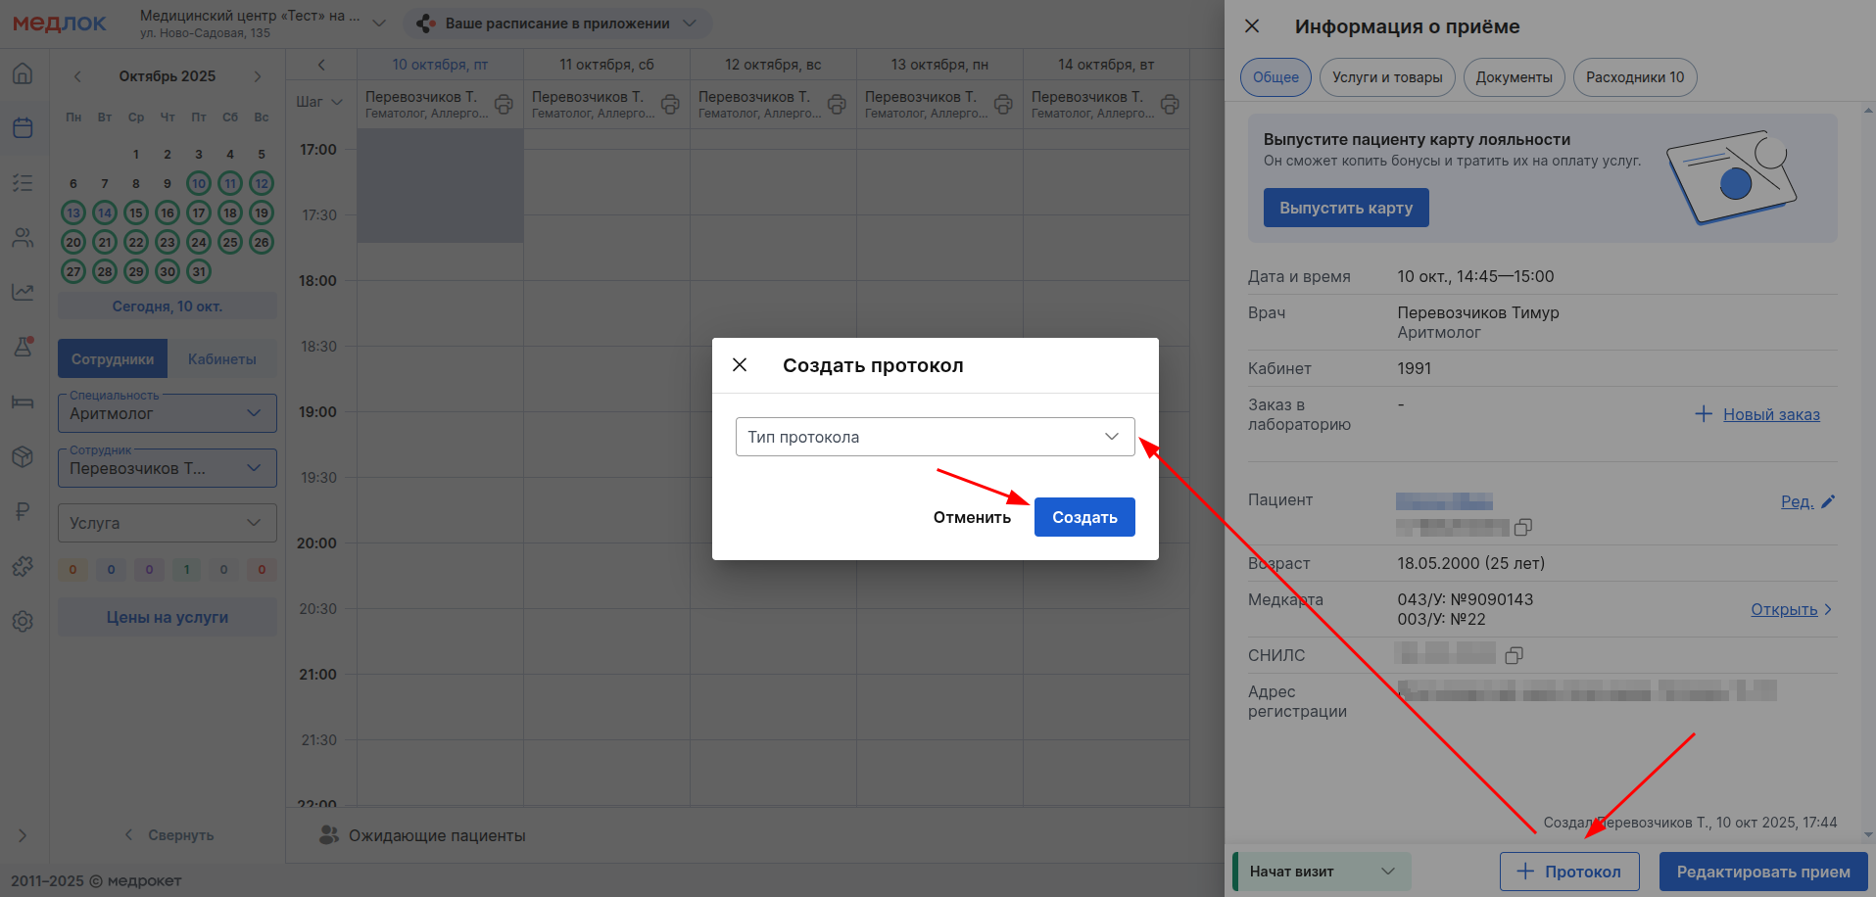The width and height of the screenshot is (1876, 897).
Task: Close the Создать протокол dialog
Action: (x=740, y=365)
